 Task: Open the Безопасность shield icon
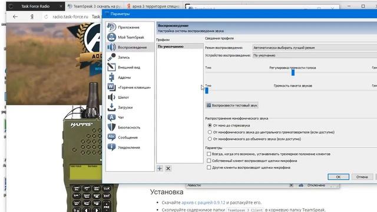pos(111,127)
